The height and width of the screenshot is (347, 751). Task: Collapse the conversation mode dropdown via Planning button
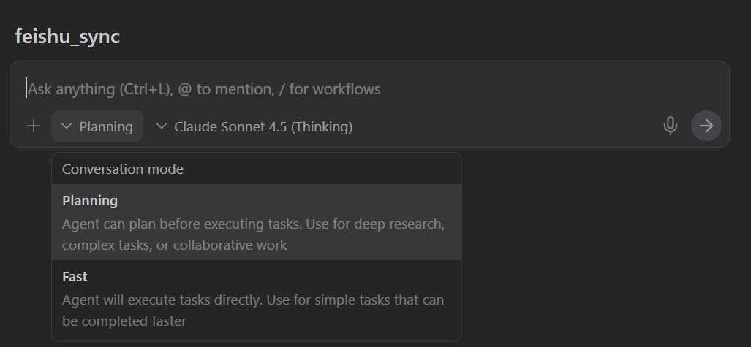click(x=97, y=126)
